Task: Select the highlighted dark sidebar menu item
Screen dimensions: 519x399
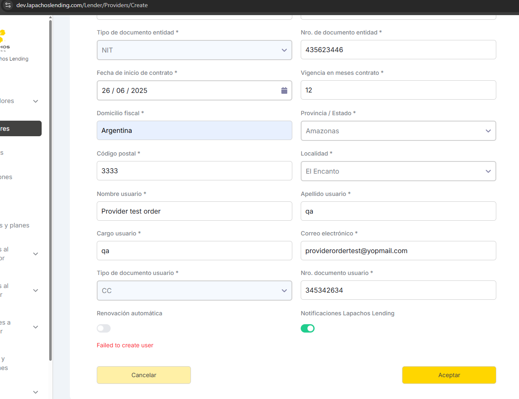Action: 20,129
